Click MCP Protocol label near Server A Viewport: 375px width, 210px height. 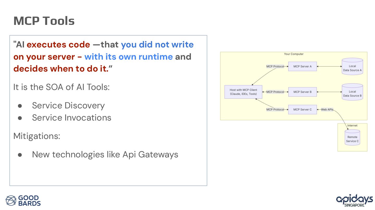pyautogui.click(x=275, y=66)
